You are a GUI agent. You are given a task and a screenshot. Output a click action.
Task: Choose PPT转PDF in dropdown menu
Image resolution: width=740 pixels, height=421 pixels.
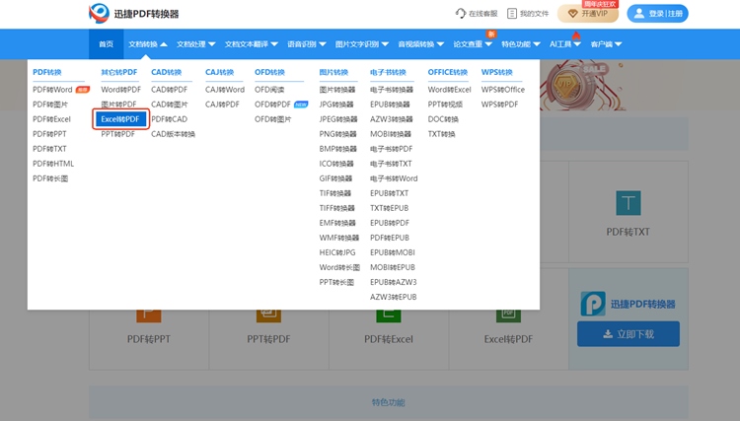coord(118,134)
